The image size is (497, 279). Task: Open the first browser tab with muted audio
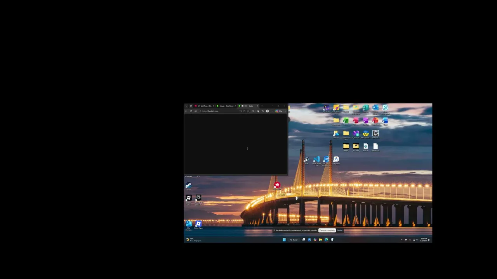(205, 106)
